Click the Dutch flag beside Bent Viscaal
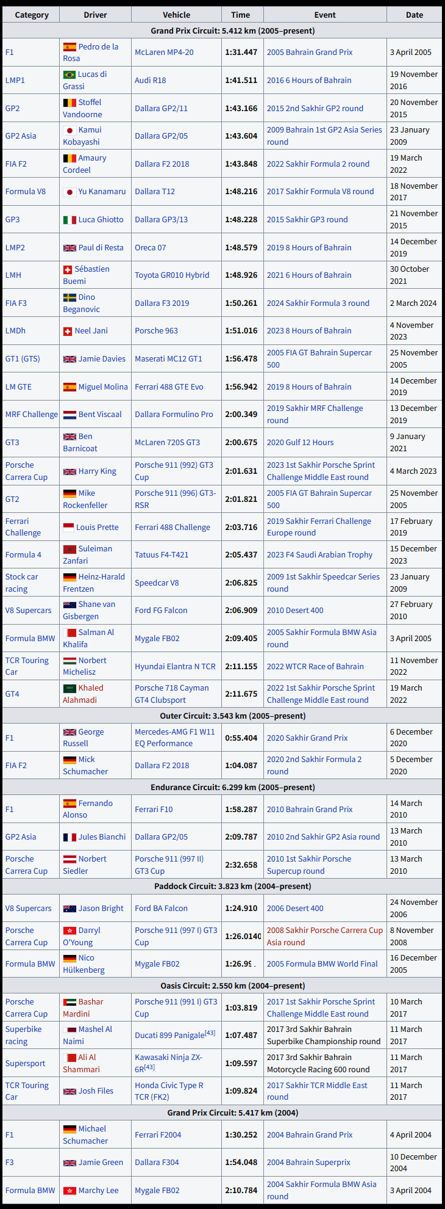 coord(69,415)
